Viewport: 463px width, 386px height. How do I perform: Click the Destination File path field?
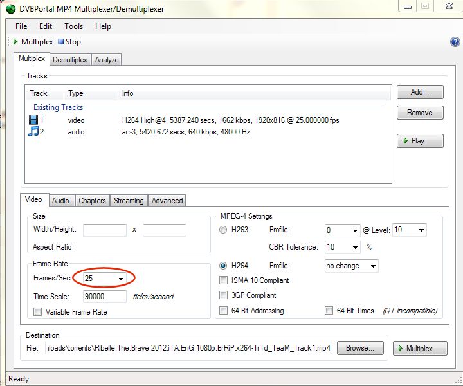pyautogui.click(x=188, y=348)
